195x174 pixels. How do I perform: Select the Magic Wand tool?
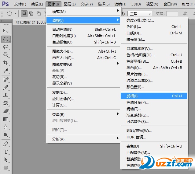tap(6, 55)
